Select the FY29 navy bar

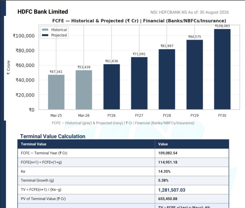click(195, 75)
